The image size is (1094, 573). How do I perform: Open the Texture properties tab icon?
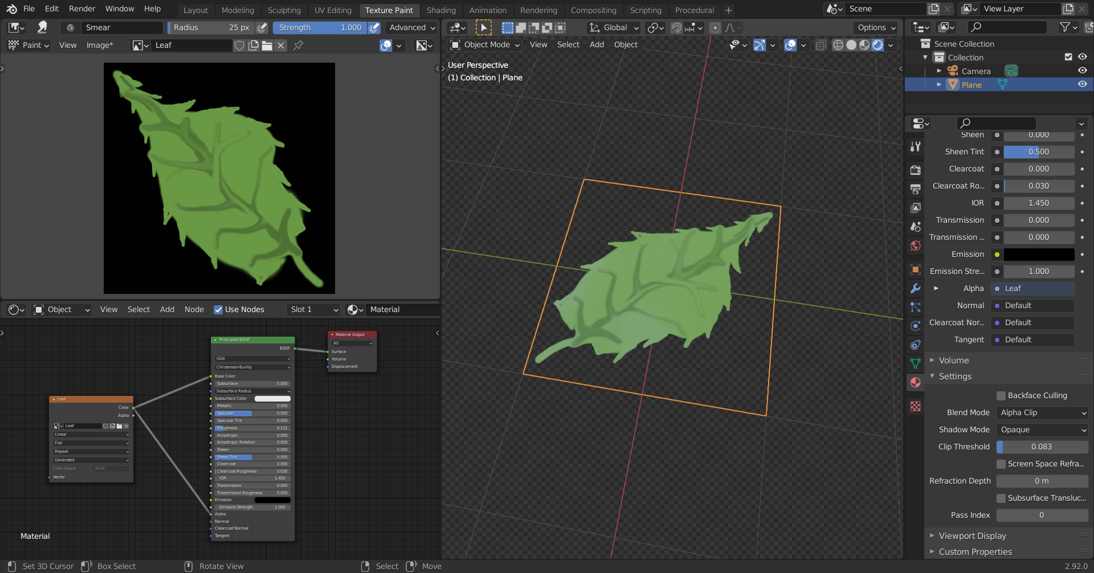[916, 406]
